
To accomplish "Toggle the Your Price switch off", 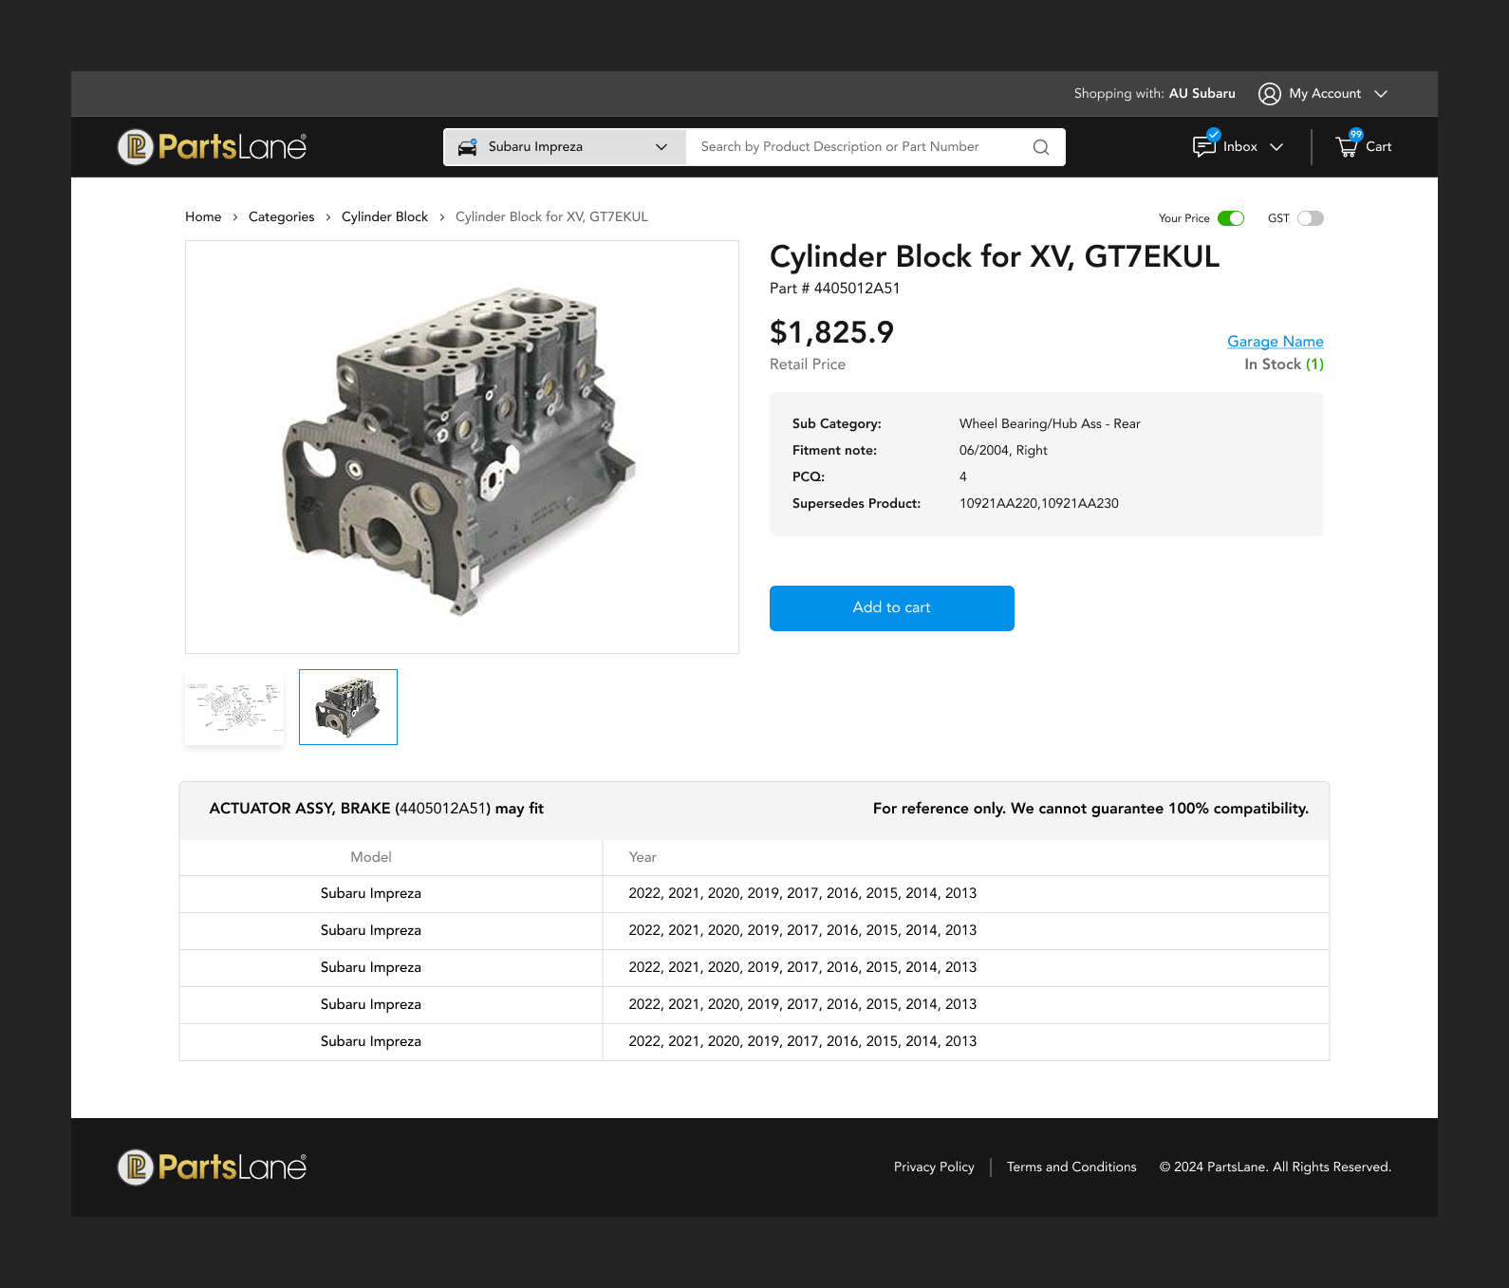I will point(1231,218).
